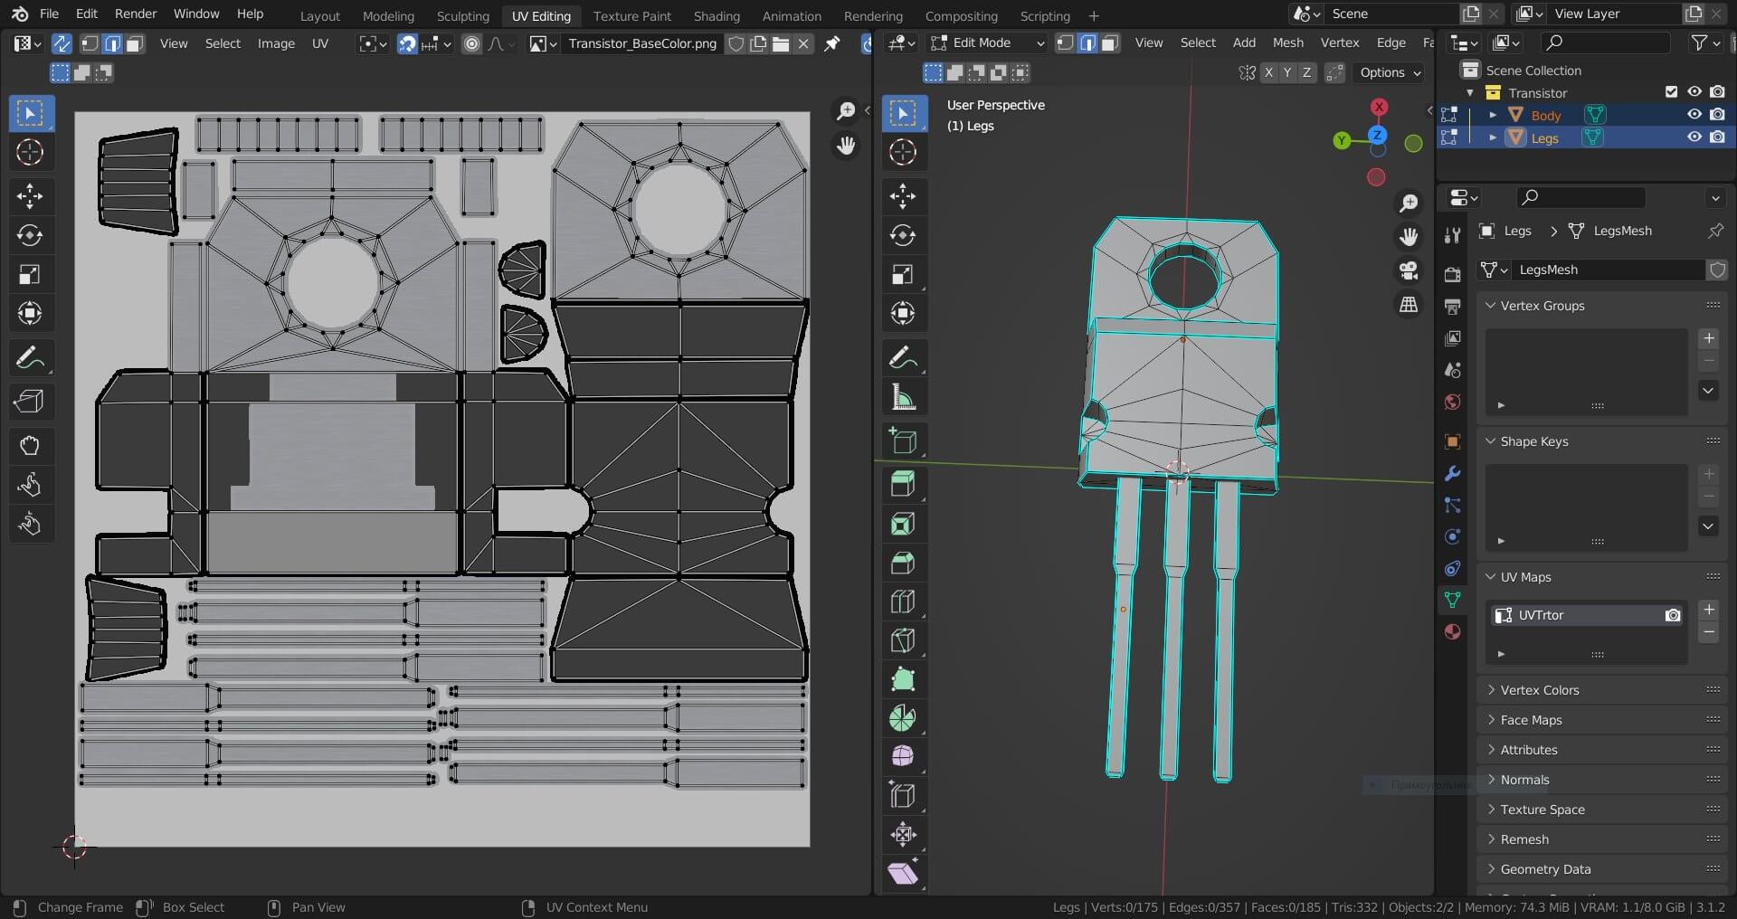Select the Rip Region tool in UV editor
Image resolution: width=1737 pixels, height=919 pixels.
pos(30,401)
